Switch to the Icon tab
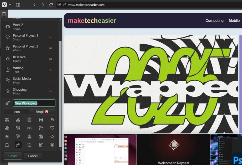Screen dimensions: 242x165 point(17,112)
